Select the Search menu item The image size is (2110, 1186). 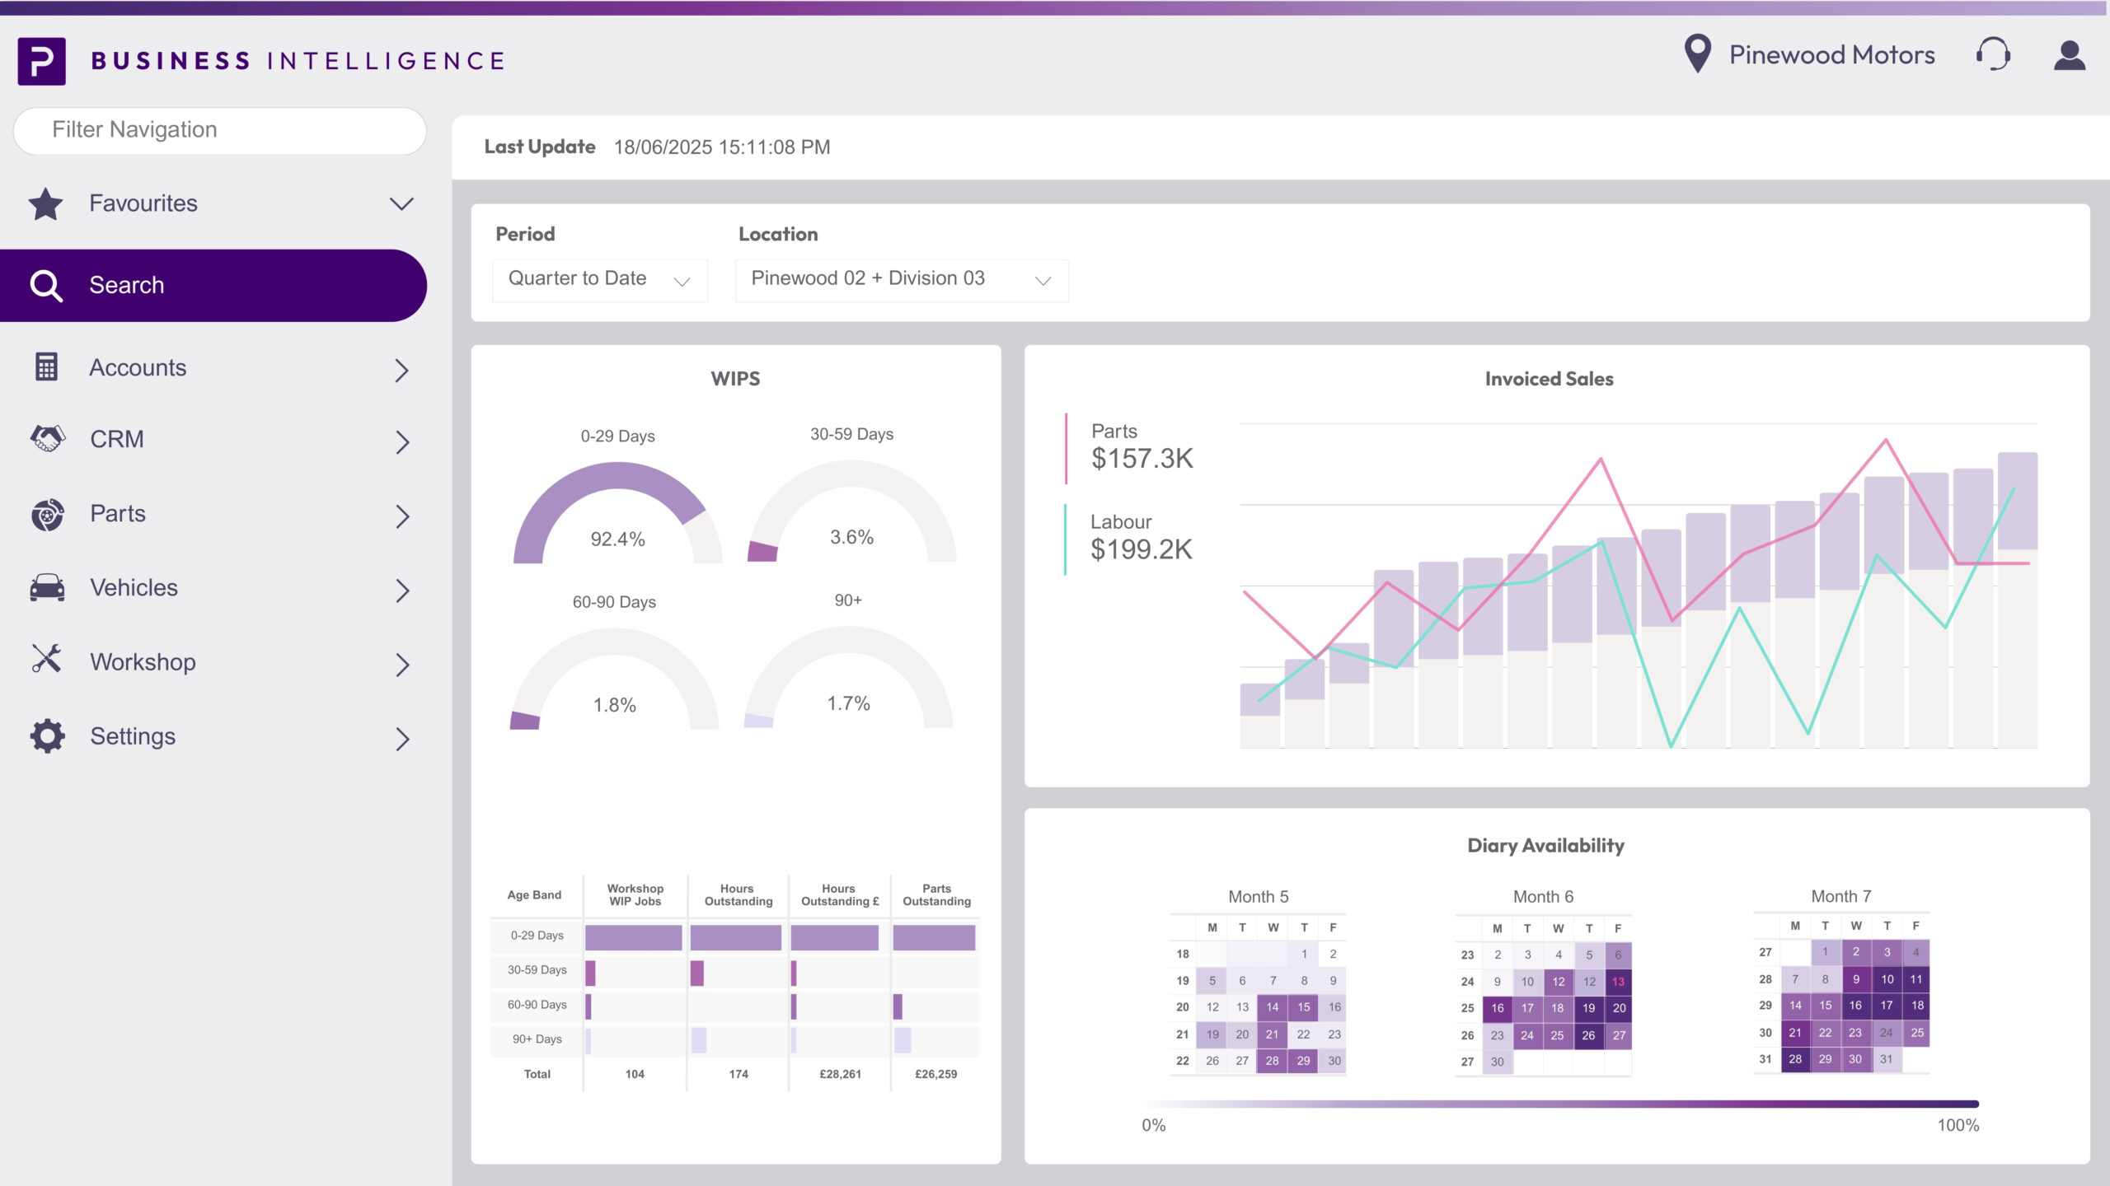coord(213,285)
